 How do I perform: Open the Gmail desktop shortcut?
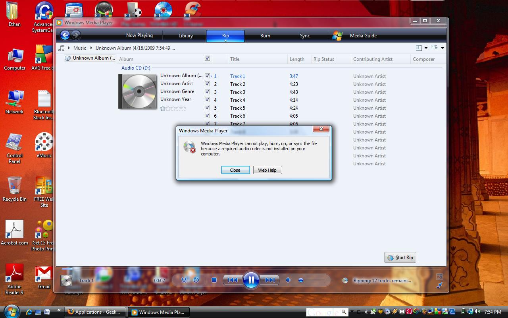coord(44,277)
